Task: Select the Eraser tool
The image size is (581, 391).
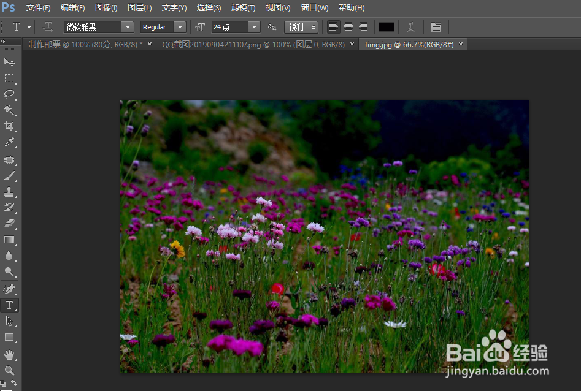Action: [9, 224]
